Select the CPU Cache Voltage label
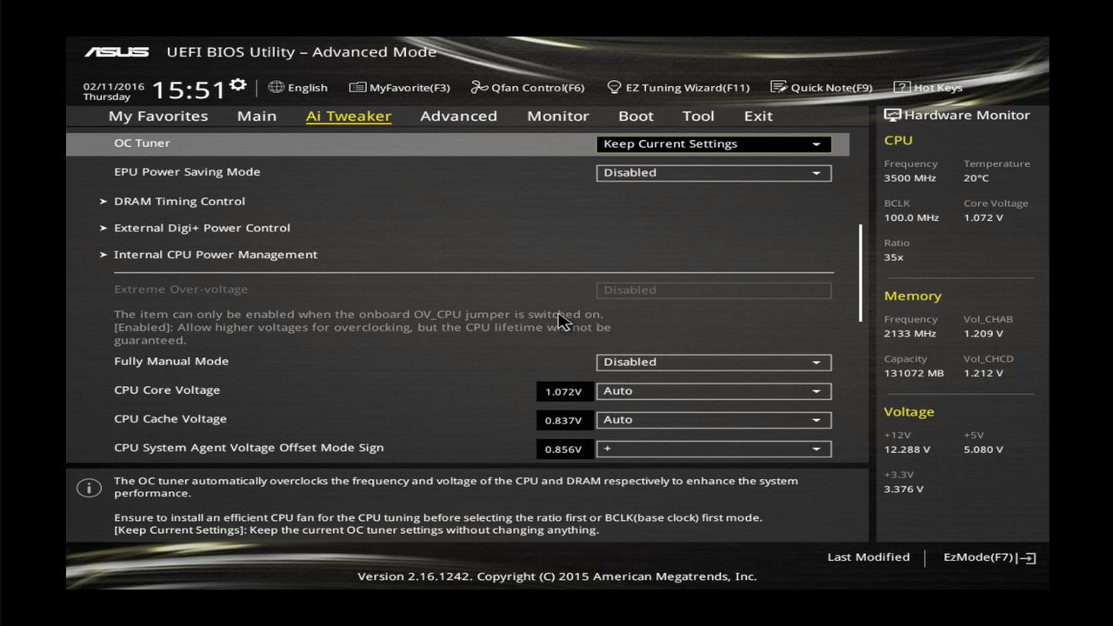This screenshot has width=1113, height=626. (170, 418)
